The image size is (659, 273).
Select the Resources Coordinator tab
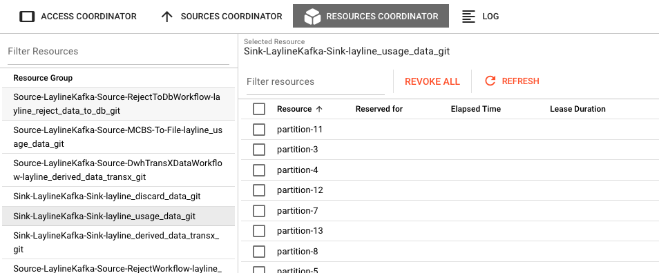371,16
